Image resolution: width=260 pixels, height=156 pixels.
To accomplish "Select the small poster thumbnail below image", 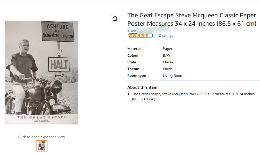I will [42, 146].
